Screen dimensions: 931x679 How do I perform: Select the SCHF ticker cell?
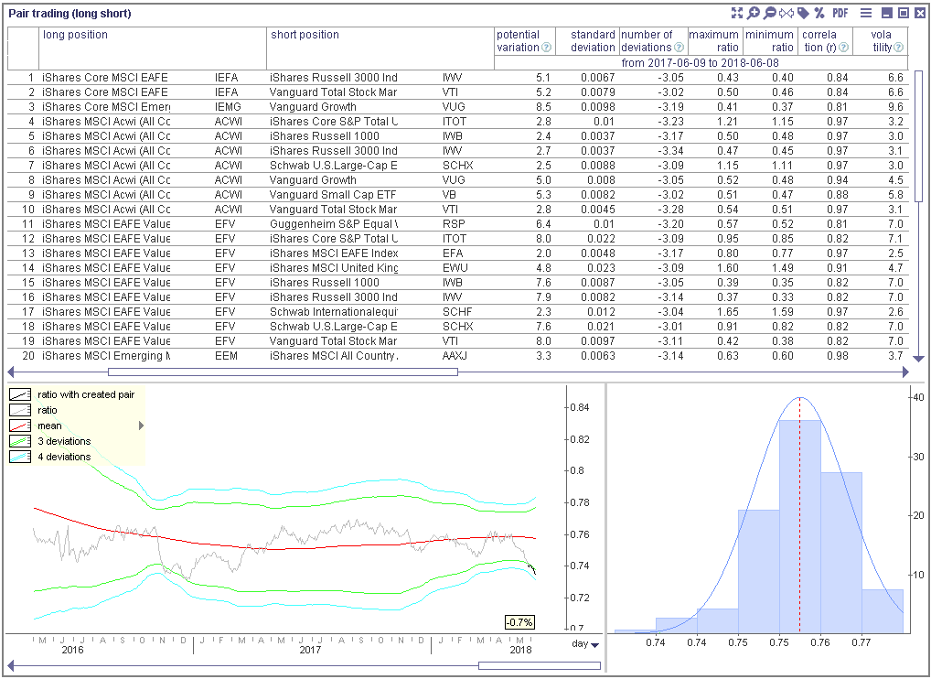tap(457, 312)
